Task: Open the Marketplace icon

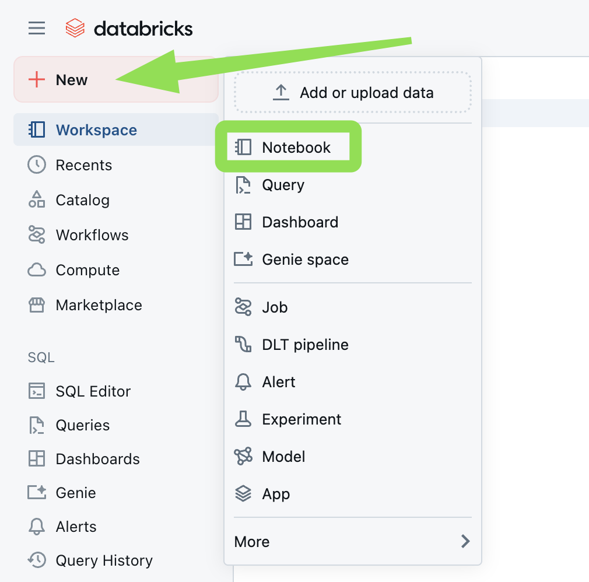Action: 36,304
